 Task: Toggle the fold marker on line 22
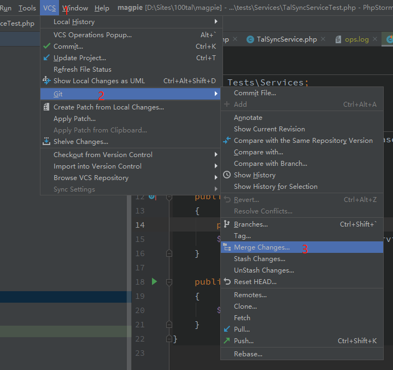click(169, 339)
